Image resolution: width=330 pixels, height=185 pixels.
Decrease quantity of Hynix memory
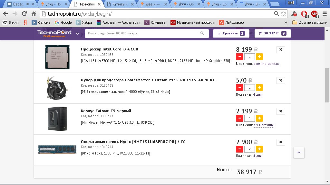pyautogui.click(x=239, y=149)
